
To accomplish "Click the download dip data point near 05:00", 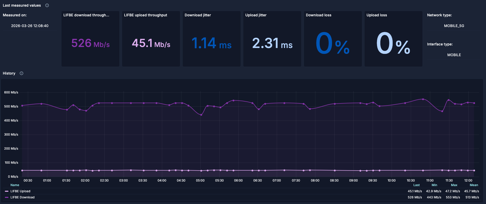I will 201,115.
